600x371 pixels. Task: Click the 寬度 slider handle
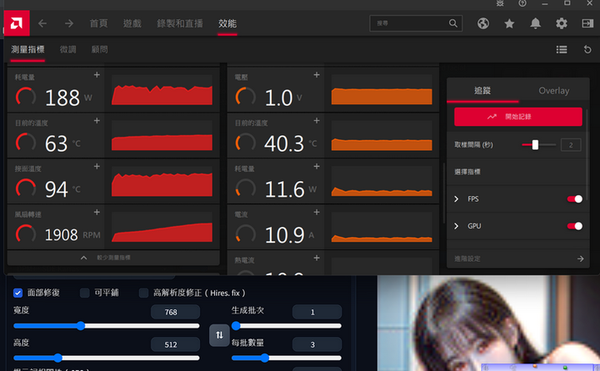point(80,326)
